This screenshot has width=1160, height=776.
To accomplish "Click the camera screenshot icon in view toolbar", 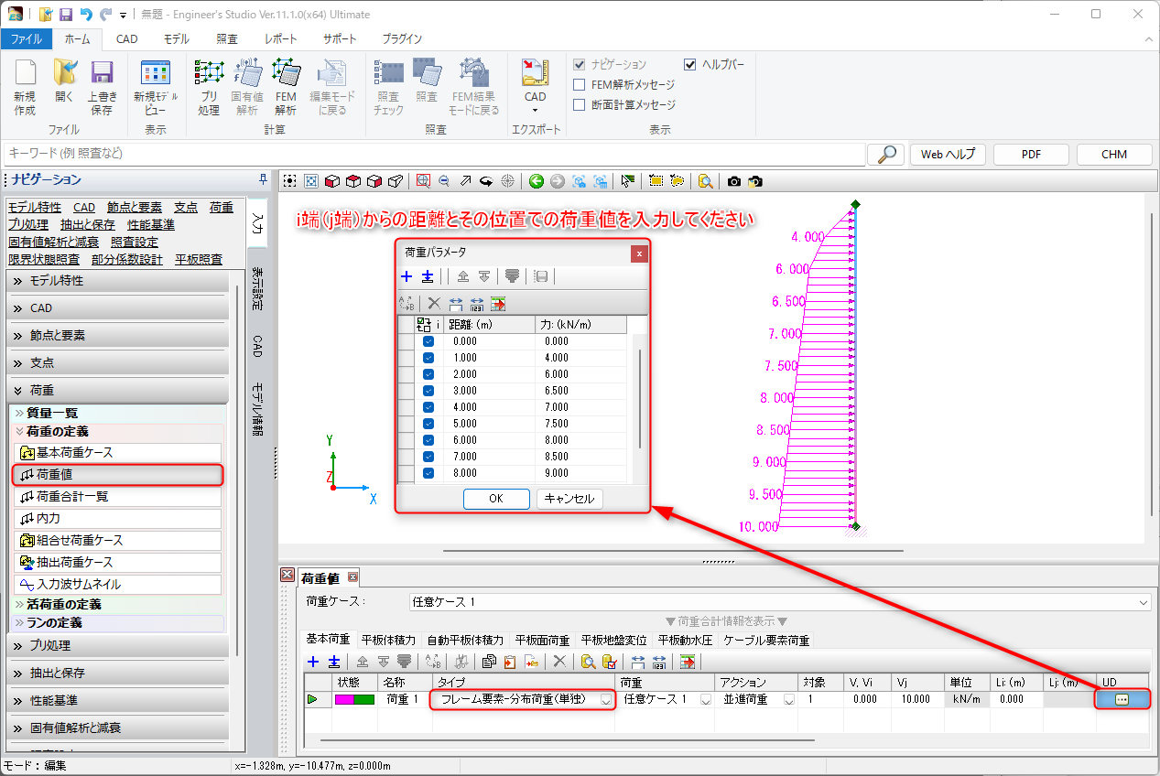I will (x=734, y=181).
